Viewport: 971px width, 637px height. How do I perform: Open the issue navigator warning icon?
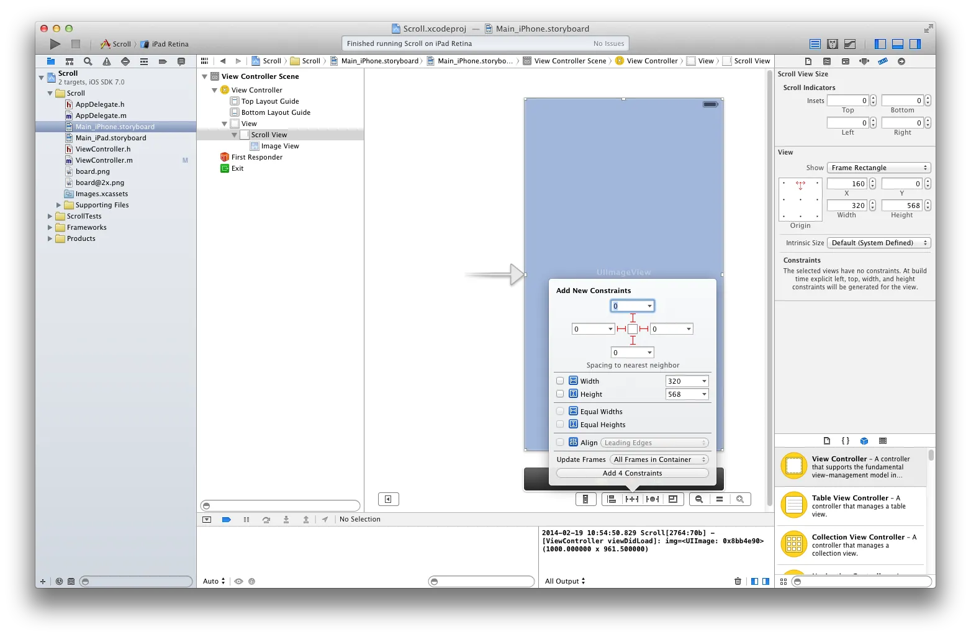tap(107, 61)
